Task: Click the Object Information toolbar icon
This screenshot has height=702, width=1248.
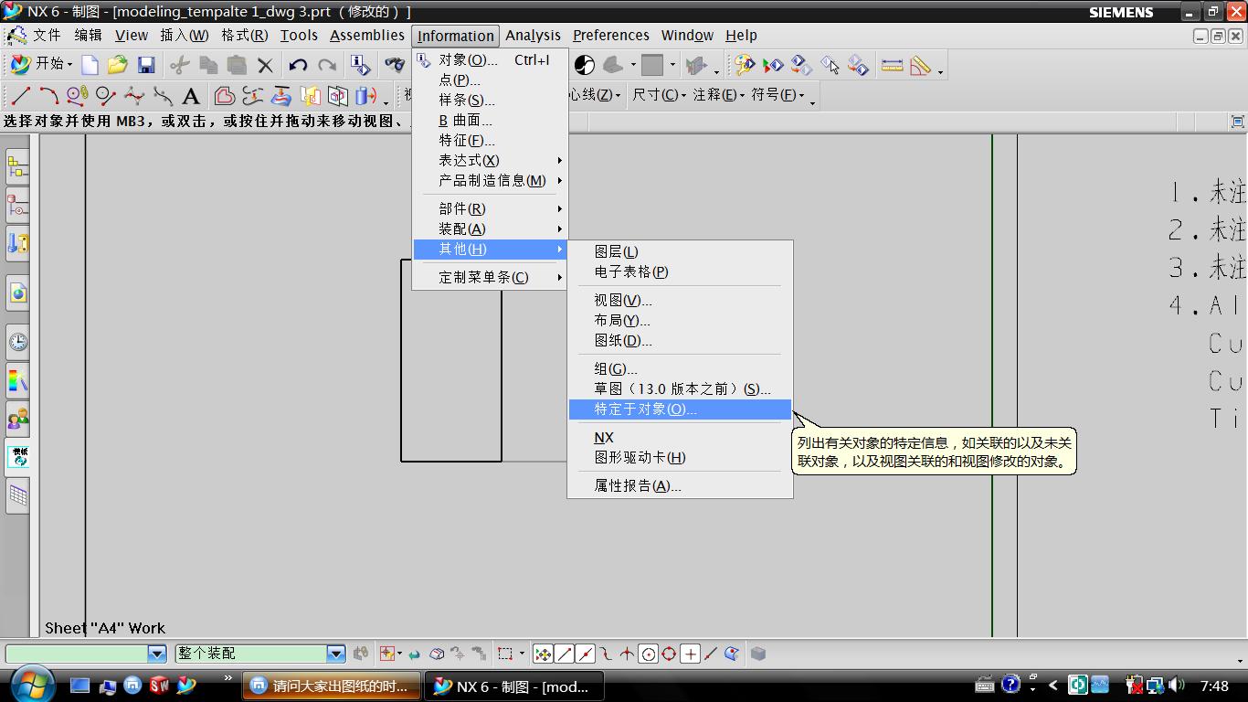Action: coord(361,65)
